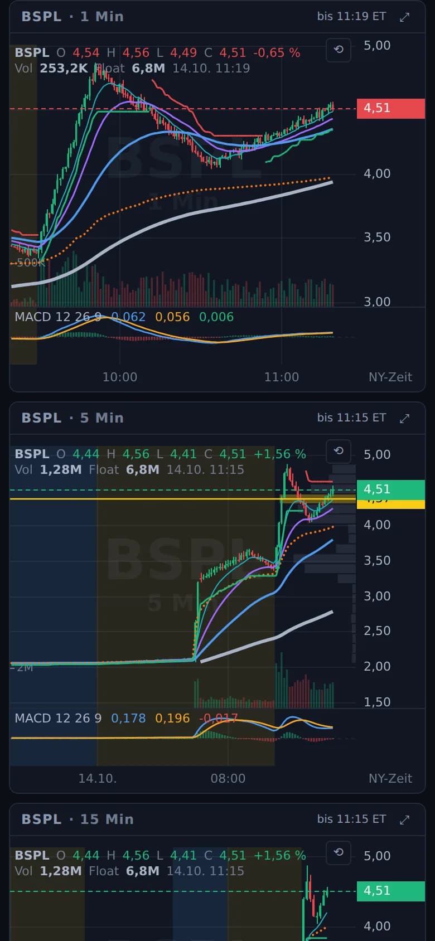435x941 pixels.
Task: Expand the BSPL 5 Min chart fullscreen
Action: 405,418
